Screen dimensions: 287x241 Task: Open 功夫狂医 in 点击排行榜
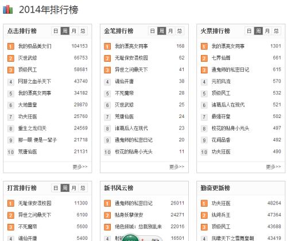tap(28, 117)
